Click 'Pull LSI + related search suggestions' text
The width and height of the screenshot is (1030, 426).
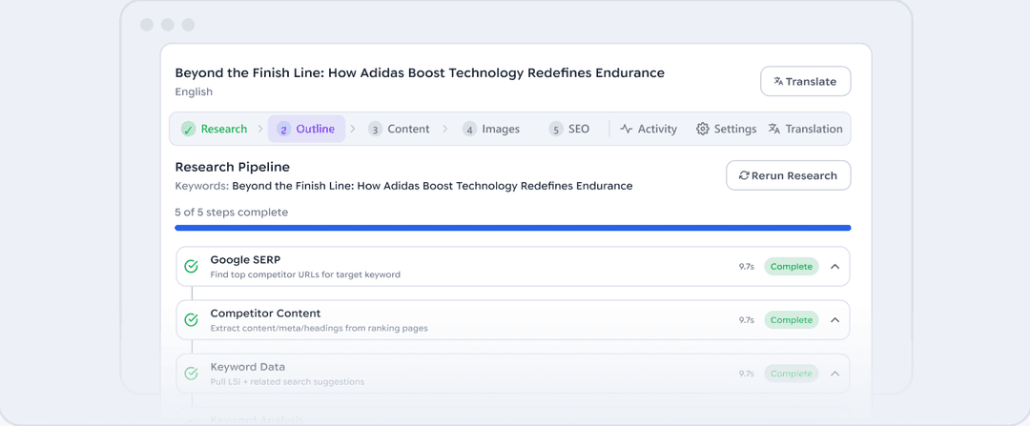[287, 381]
